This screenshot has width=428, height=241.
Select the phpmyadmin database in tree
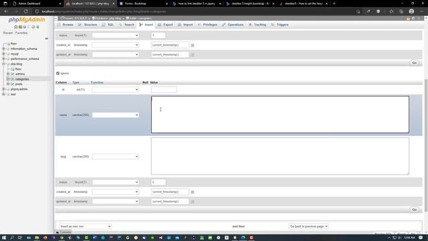(19, 89)
